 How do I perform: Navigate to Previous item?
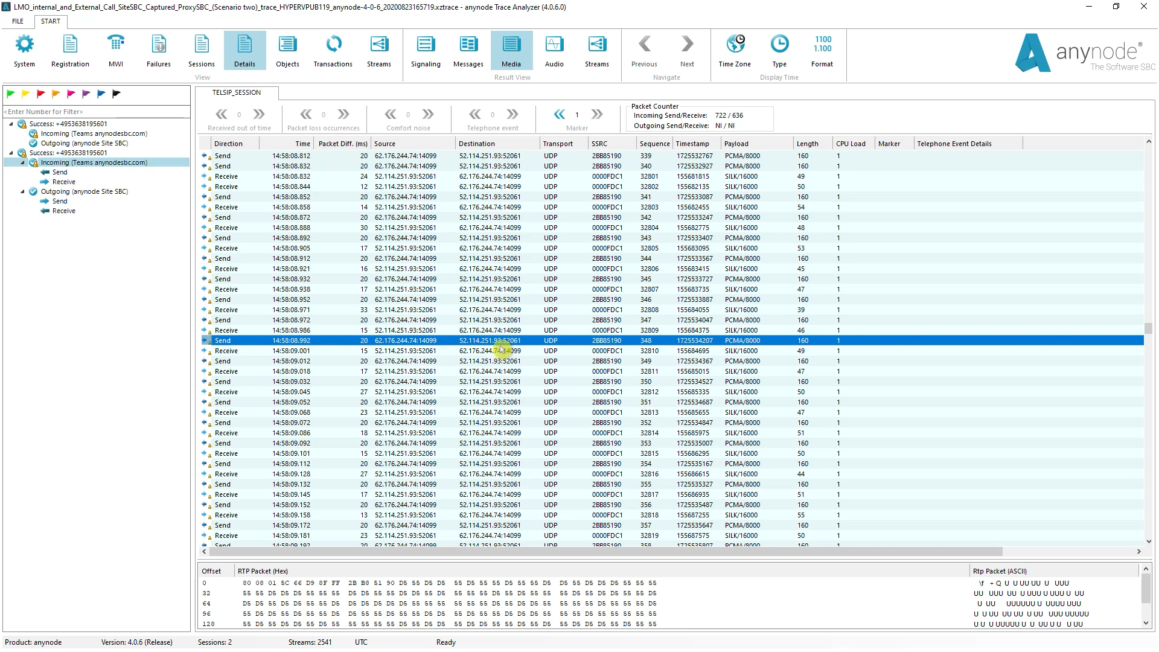[x=644, y=51]
